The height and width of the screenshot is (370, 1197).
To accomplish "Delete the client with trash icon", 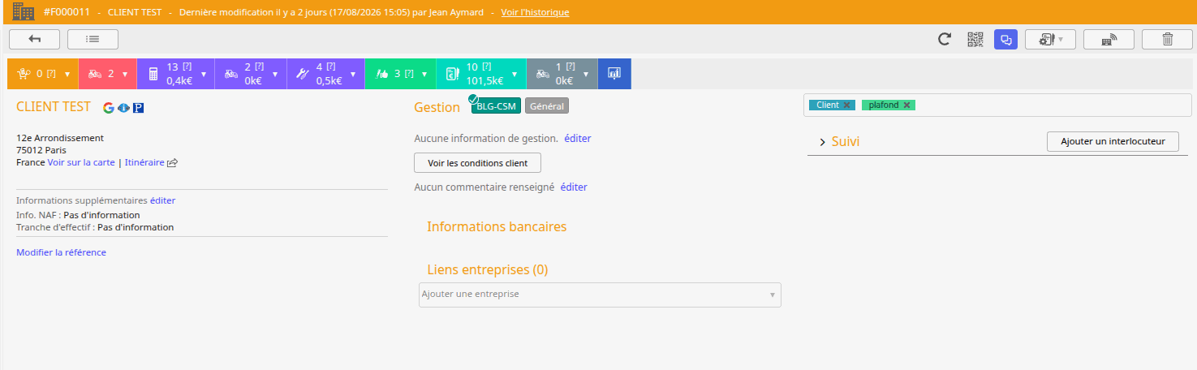I will pos(1167,39).
